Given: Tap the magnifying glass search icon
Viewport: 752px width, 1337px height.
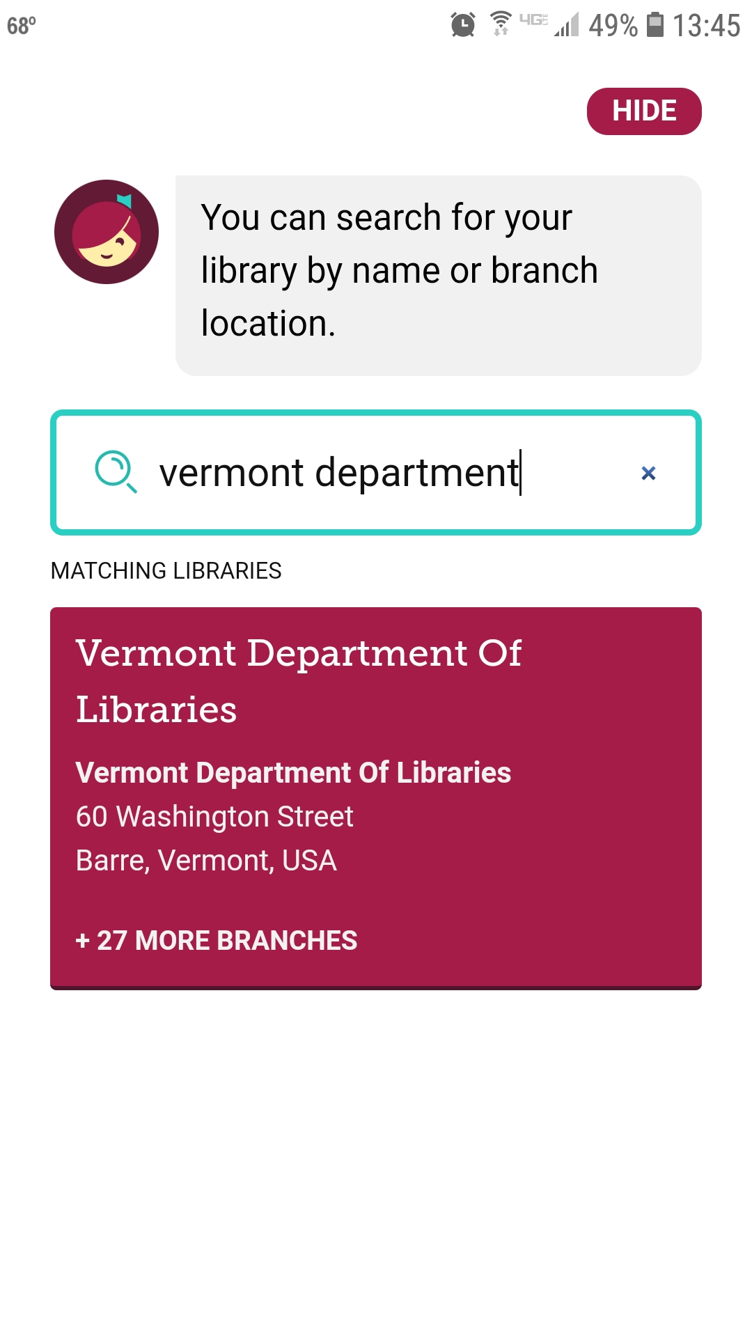Looking at the screenshot, I should click(115, 471).
